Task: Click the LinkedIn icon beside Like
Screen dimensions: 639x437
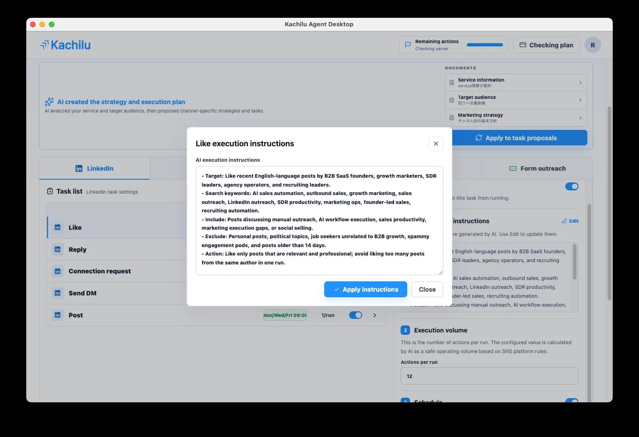Action: (x=58, y=227)
